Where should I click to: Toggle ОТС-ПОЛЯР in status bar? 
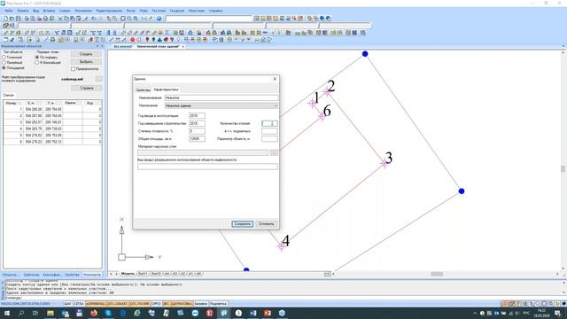click(139, 304)
